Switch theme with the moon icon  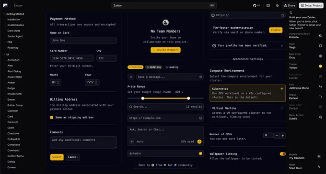pyautogui.click(x=278, y=6)
